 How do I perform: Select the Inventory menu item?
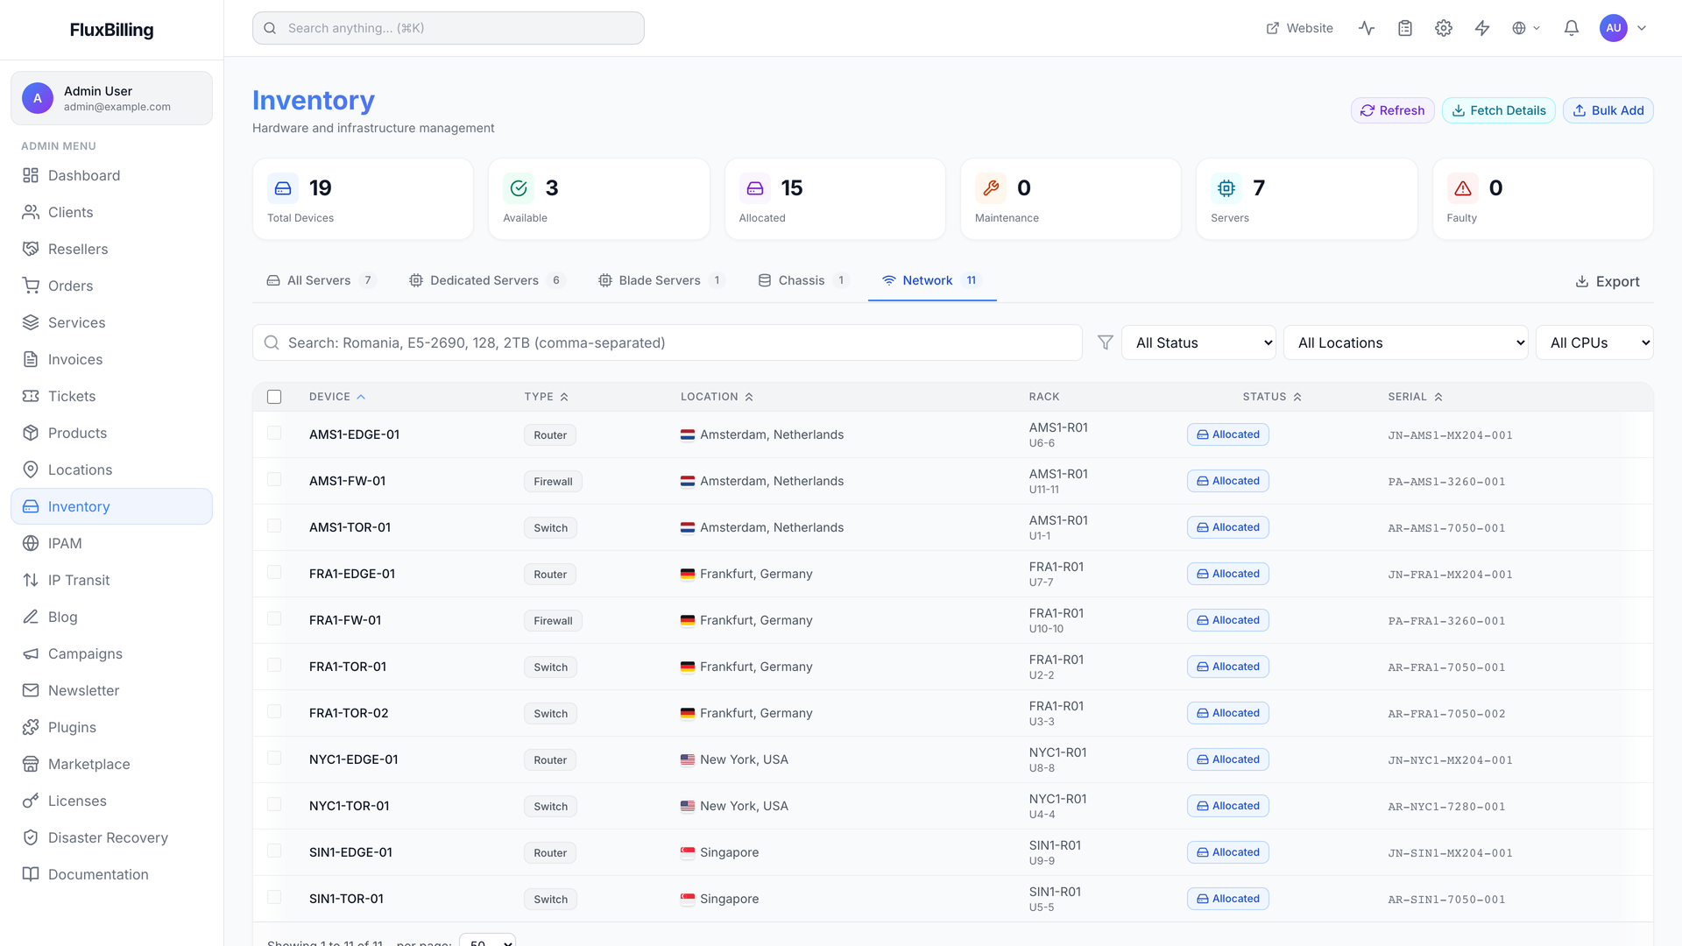(x=111, y=506)
